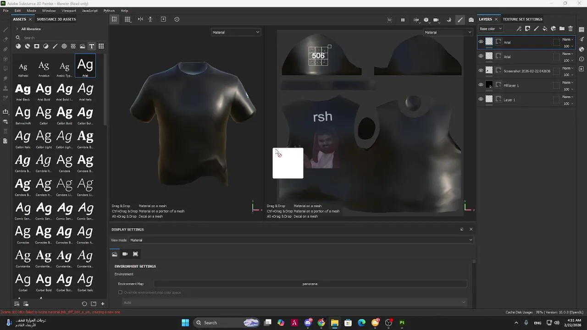The width and height of the screenshot is (587, 330).
Task: Open the 2D viewport Material dropdown
Action: [448, 32]
